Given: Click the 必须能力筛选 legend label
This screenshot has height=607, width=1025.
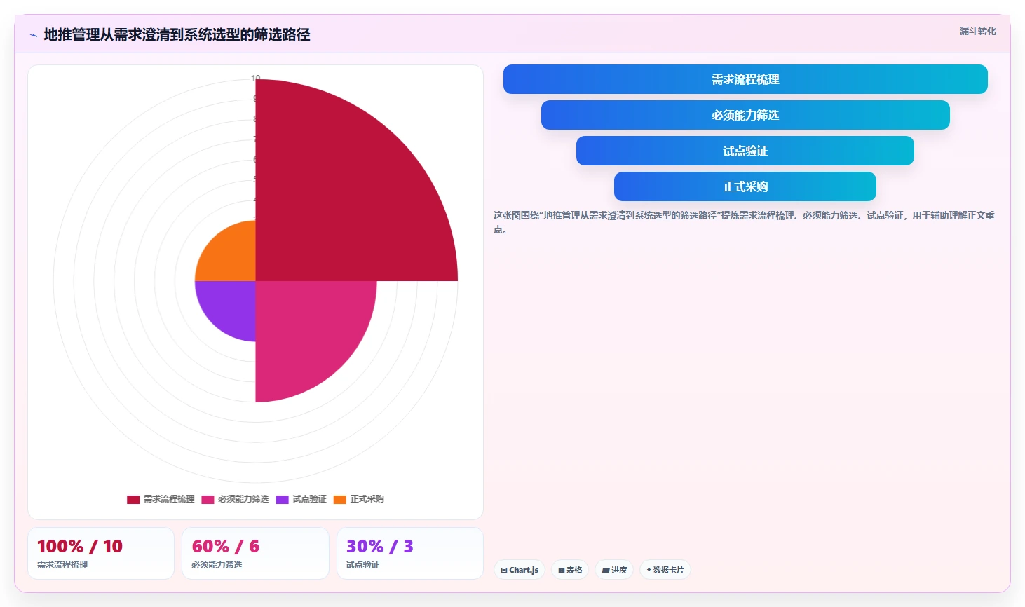Looking at the screenshot, I should tap(243, 499).
